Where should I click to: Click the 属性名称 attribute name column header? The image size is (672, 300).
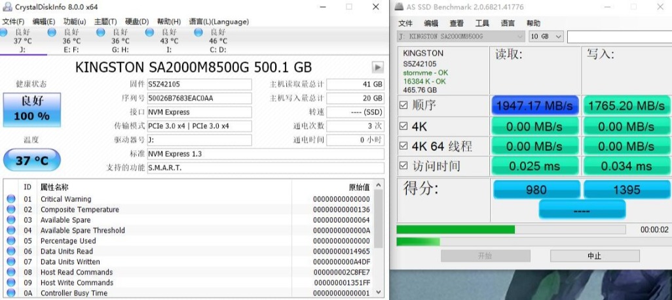[x=54, y=187]
